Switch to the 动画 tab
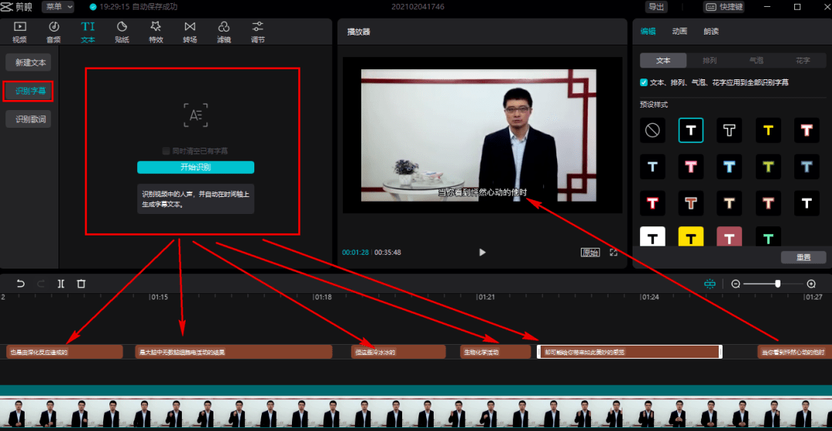832x431 pixels. click(x=679, y=32)
